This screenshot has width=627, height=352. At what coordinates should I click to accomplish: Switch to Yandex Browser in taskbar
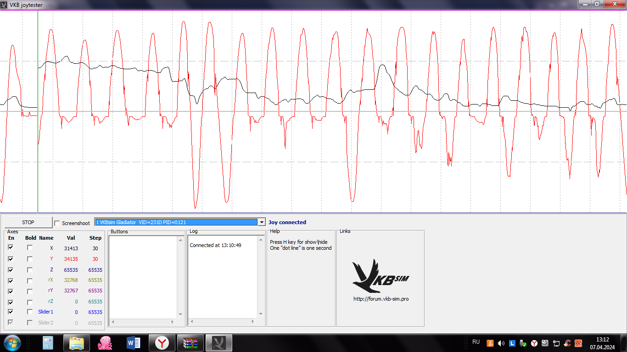(162, 343)
